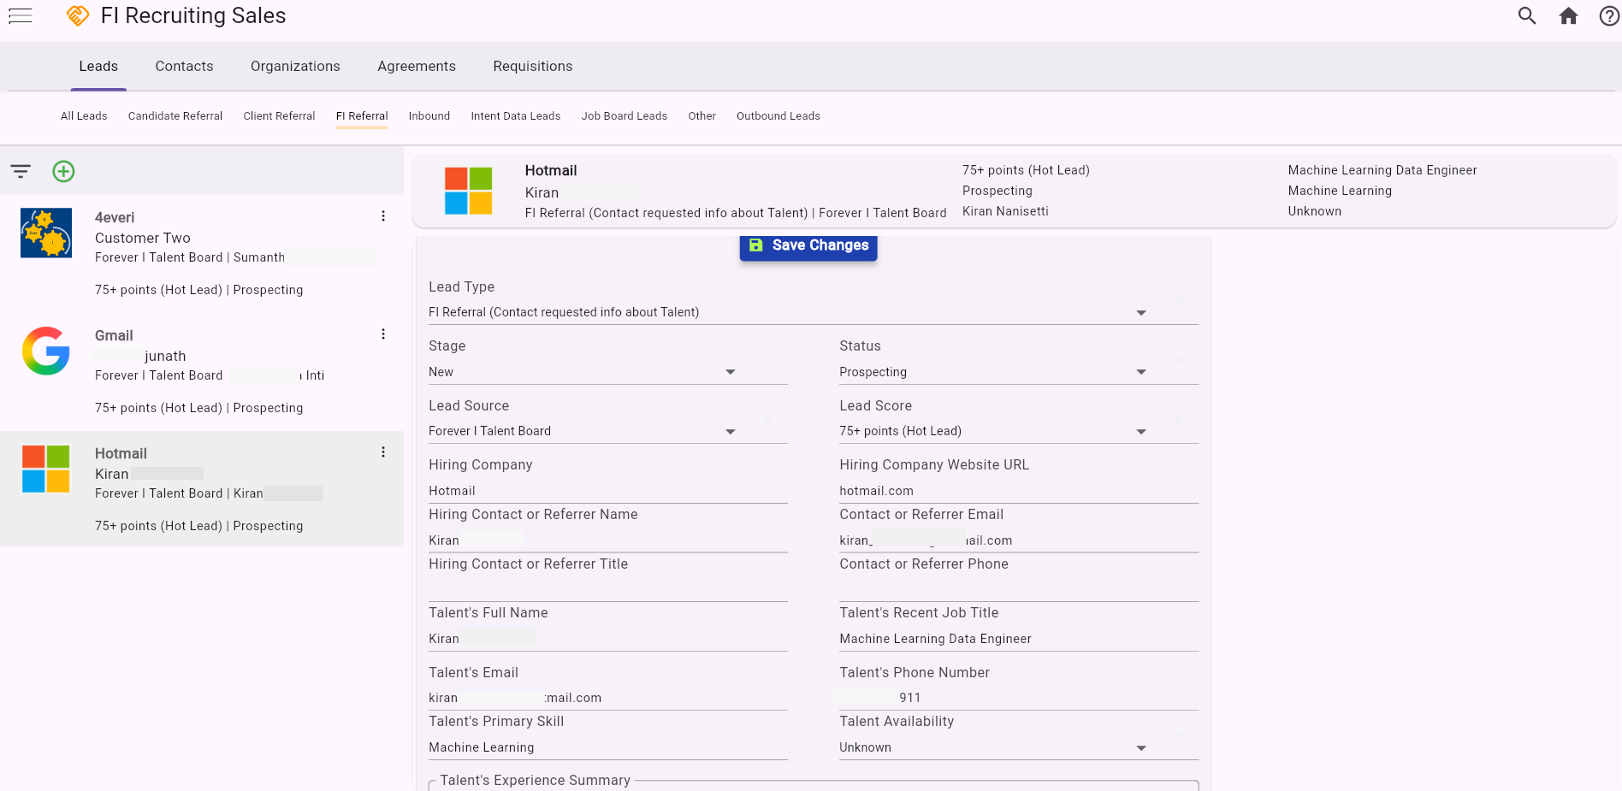
Task: Select the Gmail lead name in the list
Action: pos(114,335)
